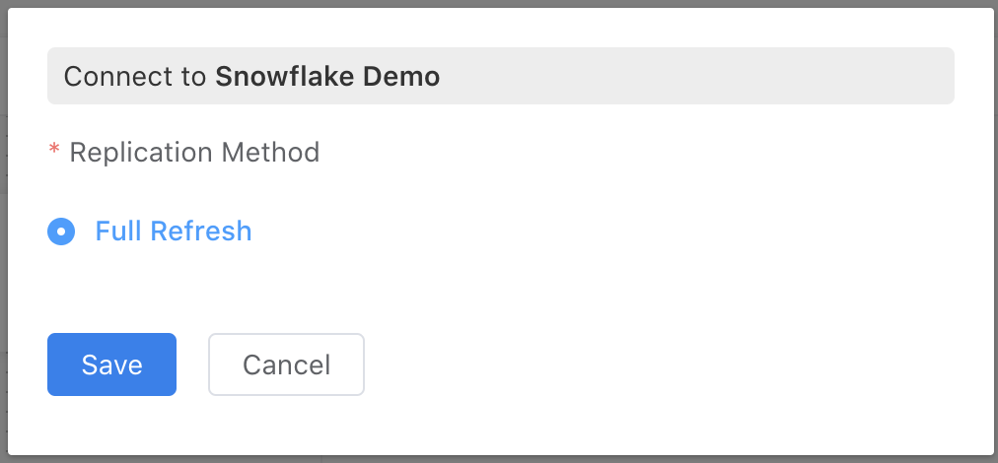Click the Replication Method field label
This screenshot has height=463, width=998.
tap(194, 153)
